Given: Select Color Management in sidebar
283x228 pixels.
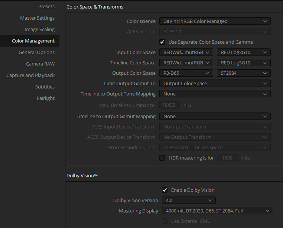Looking at the screenshot, I should (x=30, y=41).
